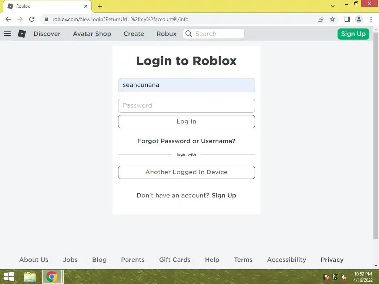Open Robux page
This screenshot has height=284, width=379.
pos(167,34)
